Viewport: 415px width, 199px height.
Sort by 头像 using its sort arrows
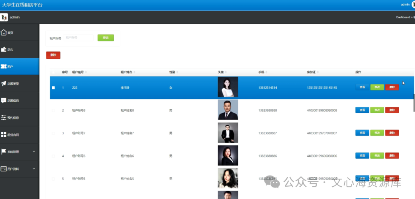pos(226,72)
